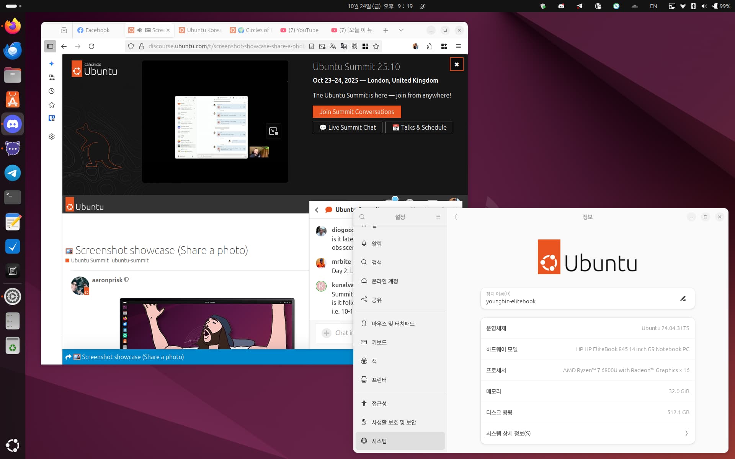Click the Join Summit Conversations button
The image size is (735, 459).
point(357,112)
